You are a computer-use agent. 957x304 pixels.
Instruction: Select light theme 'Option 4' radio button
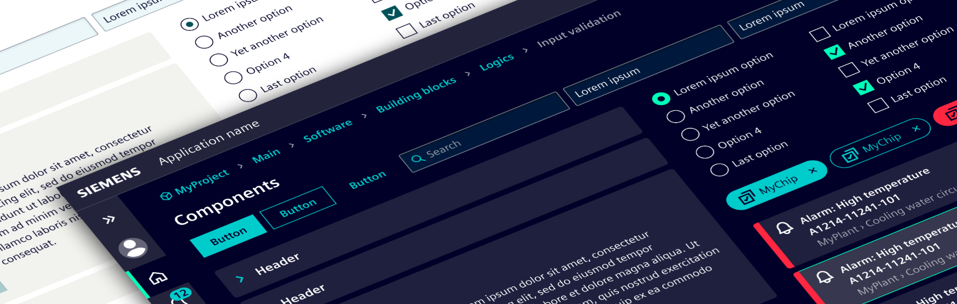(233, 77)
